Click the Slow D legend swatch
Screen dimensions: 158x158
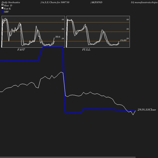click(x=3, y=5)
